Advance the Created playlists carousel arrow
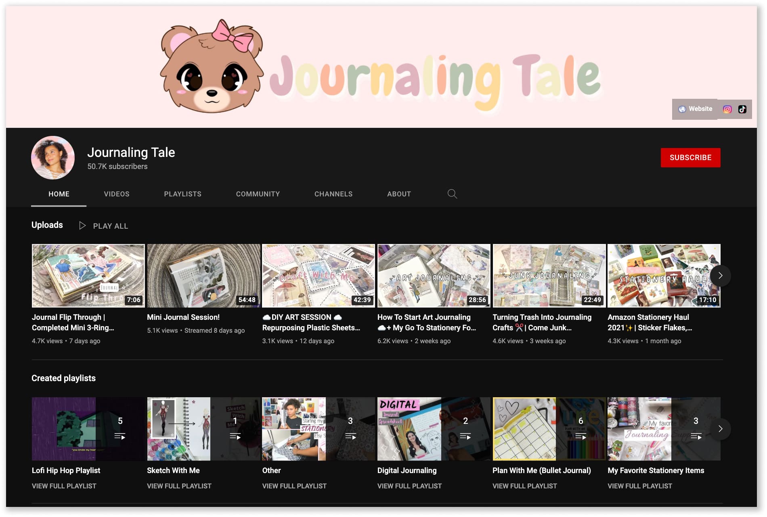 click(x=720, y=429)
